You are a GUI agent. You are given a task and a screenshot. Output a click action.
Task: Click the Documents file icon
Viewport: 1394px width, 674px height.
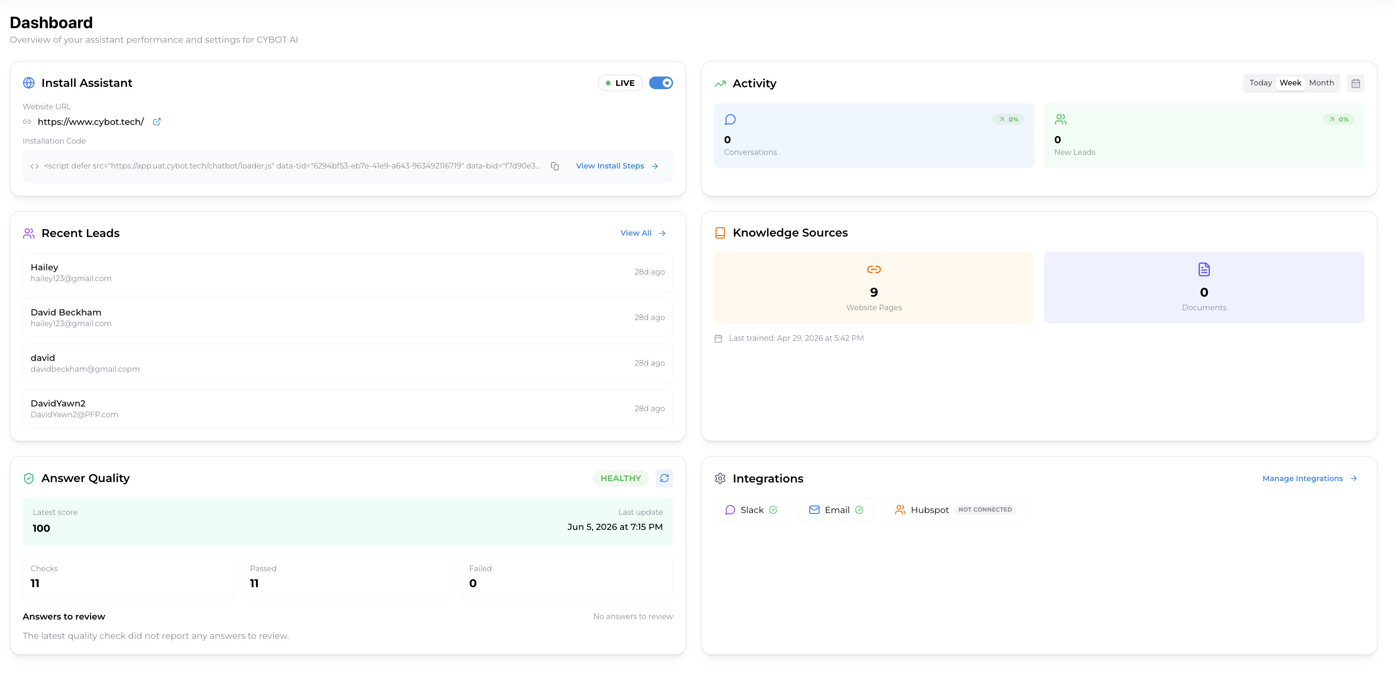coord(1203,269)
